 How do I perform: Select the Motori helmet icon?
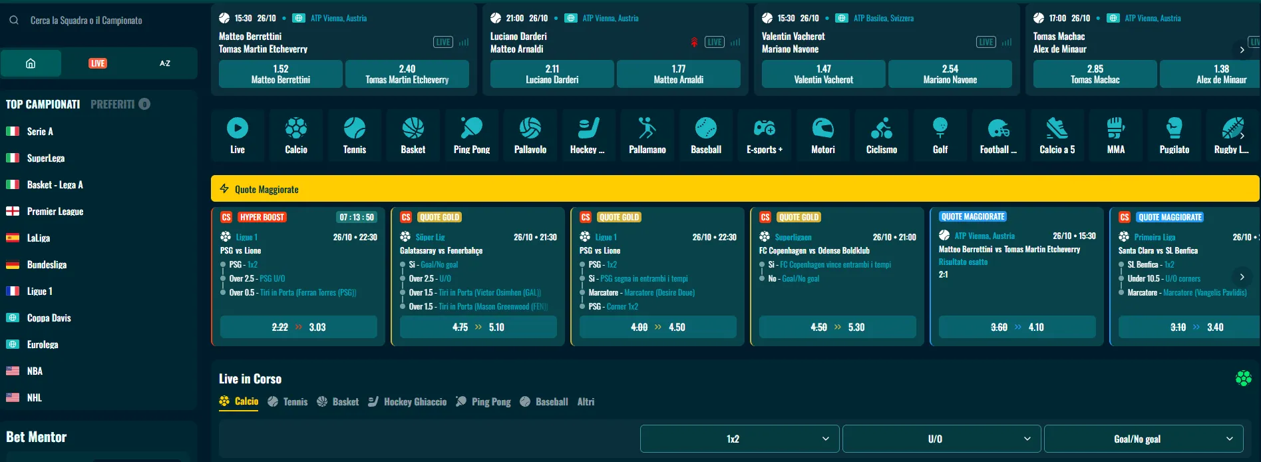tap(823, 128)
